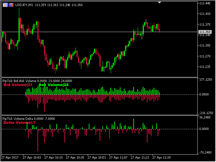Click the 27 Apr 10:35 time label
The height and width of the screenshot is (162, 216).
(x=75, y=158)
